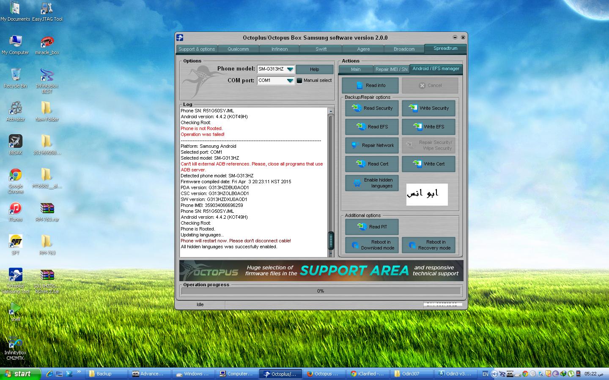The height and width of the screenshot is (380, 609).
Task: Click the Octopus Support Area banner
Action: click(x=321, y=271)
